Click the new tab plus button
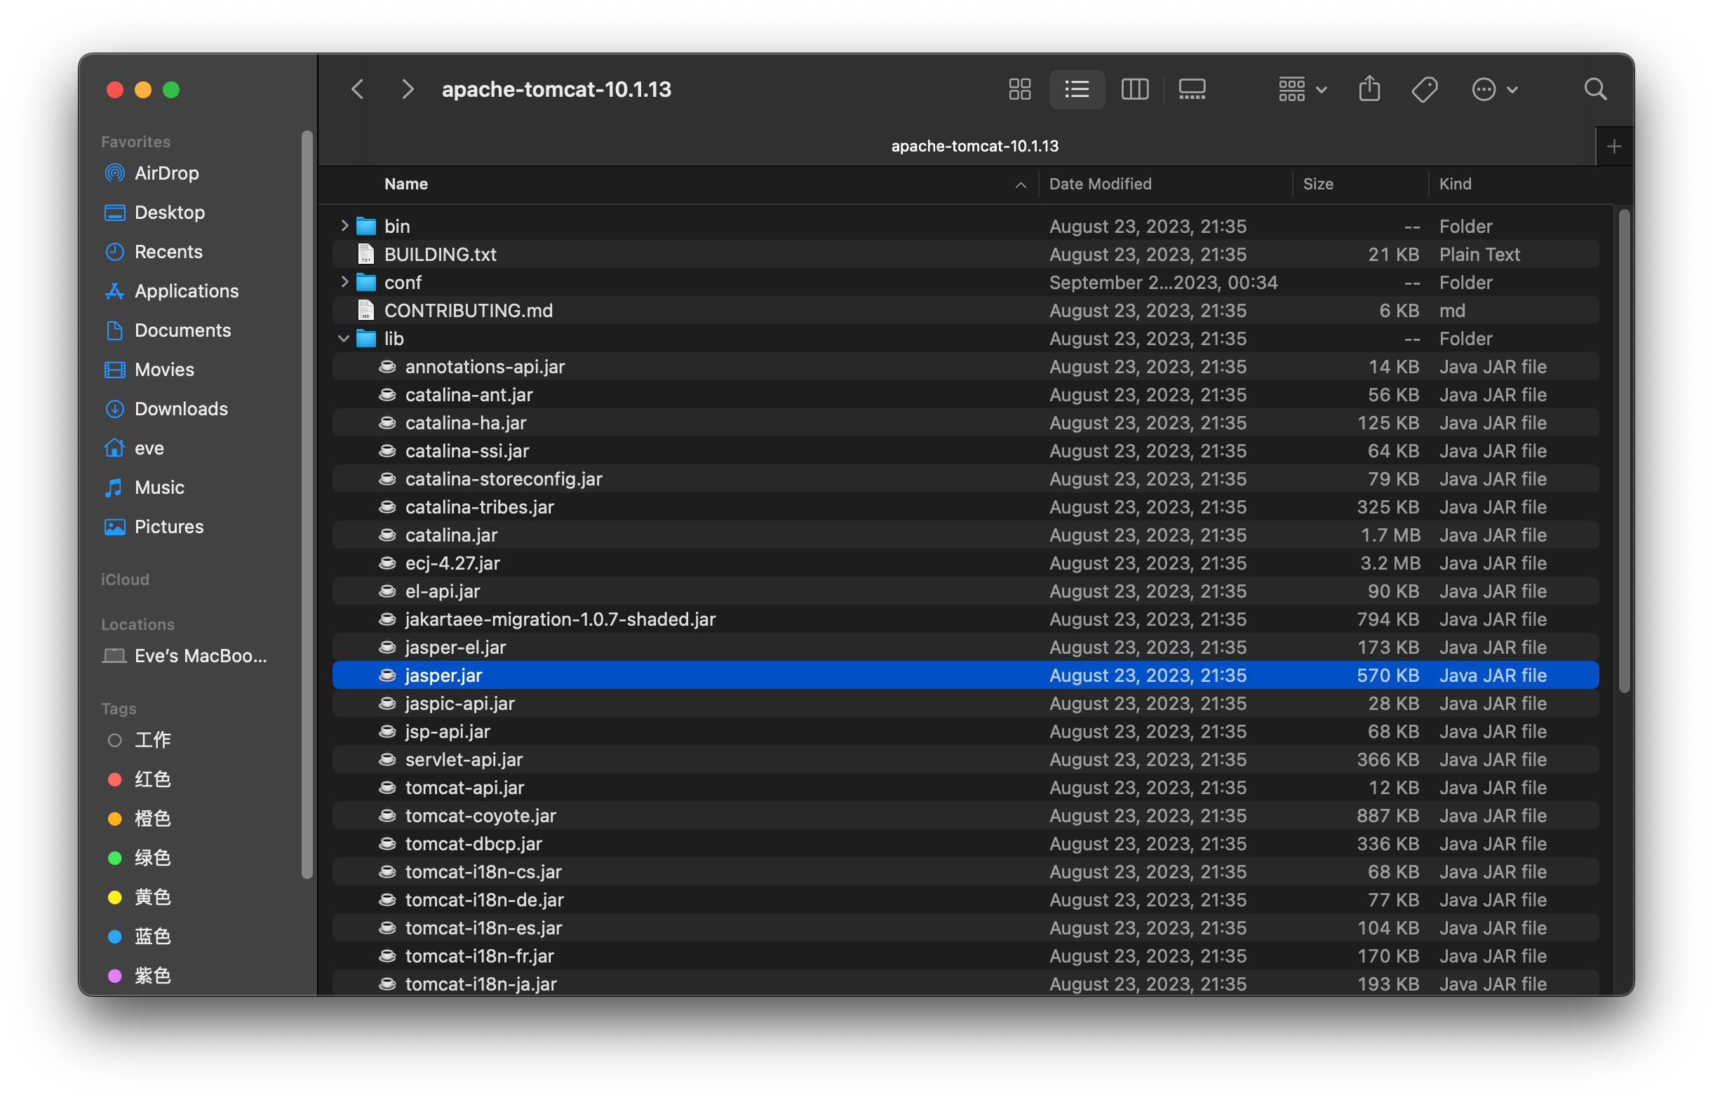The image size is (1713, 1100). point(1614,146)
